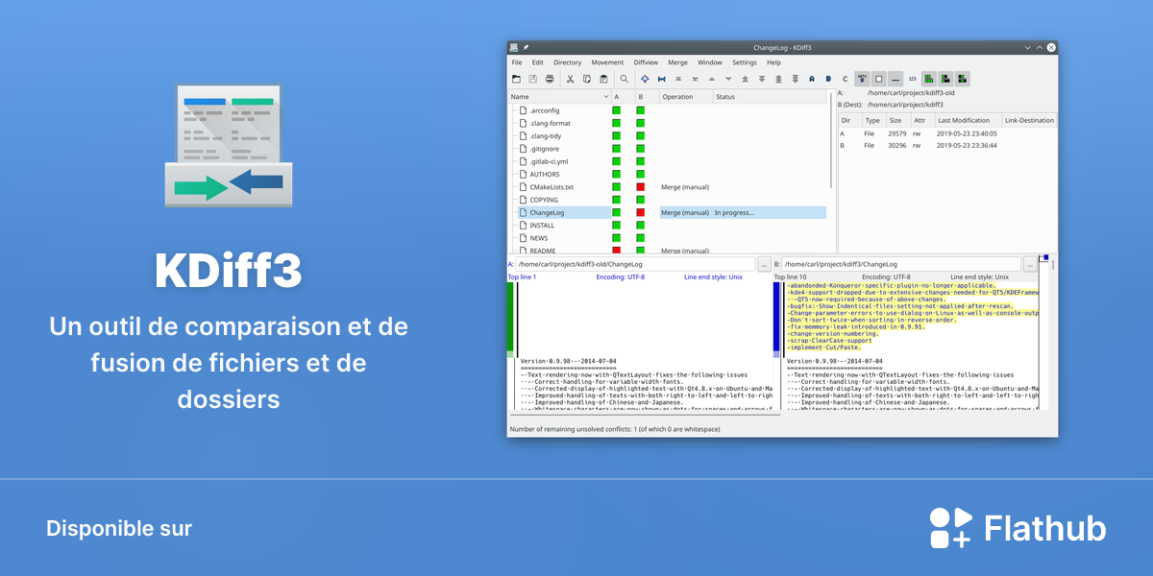This screenshot has width=1153, height=576.
Task: Toggle auto-advance to next unsolved conflict
Action: point(862,79)
